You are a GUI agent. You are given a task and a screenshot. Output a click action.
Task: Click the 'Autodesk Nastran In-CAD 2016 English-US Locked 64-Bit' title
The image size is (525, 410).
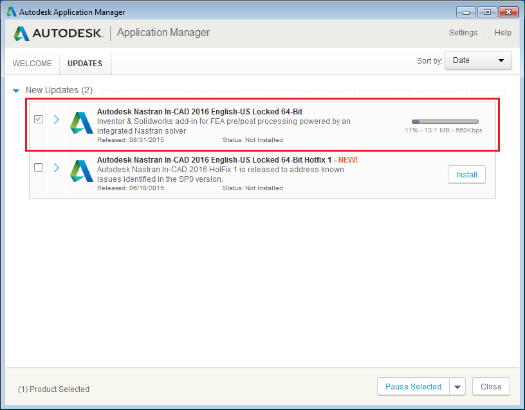pyautogui.click(x=199, y=112)
